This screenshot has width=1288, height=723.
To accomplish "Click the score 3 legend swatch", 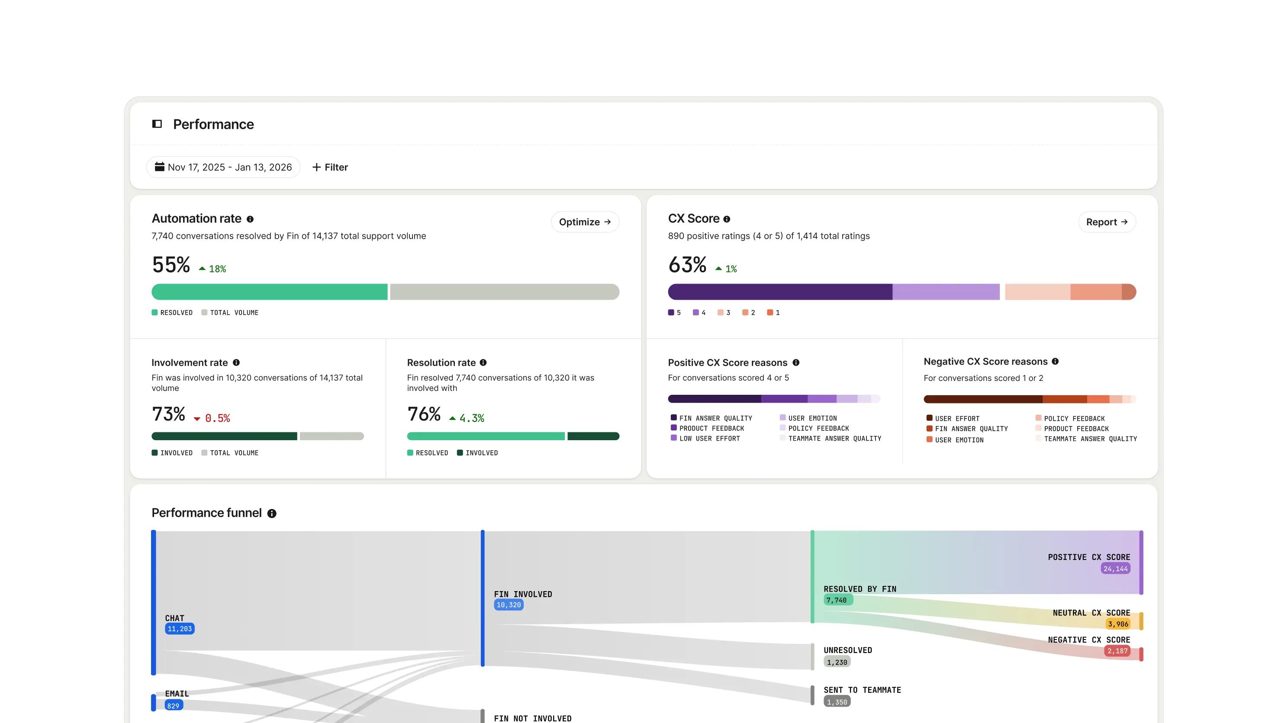I will click(721, 312).
